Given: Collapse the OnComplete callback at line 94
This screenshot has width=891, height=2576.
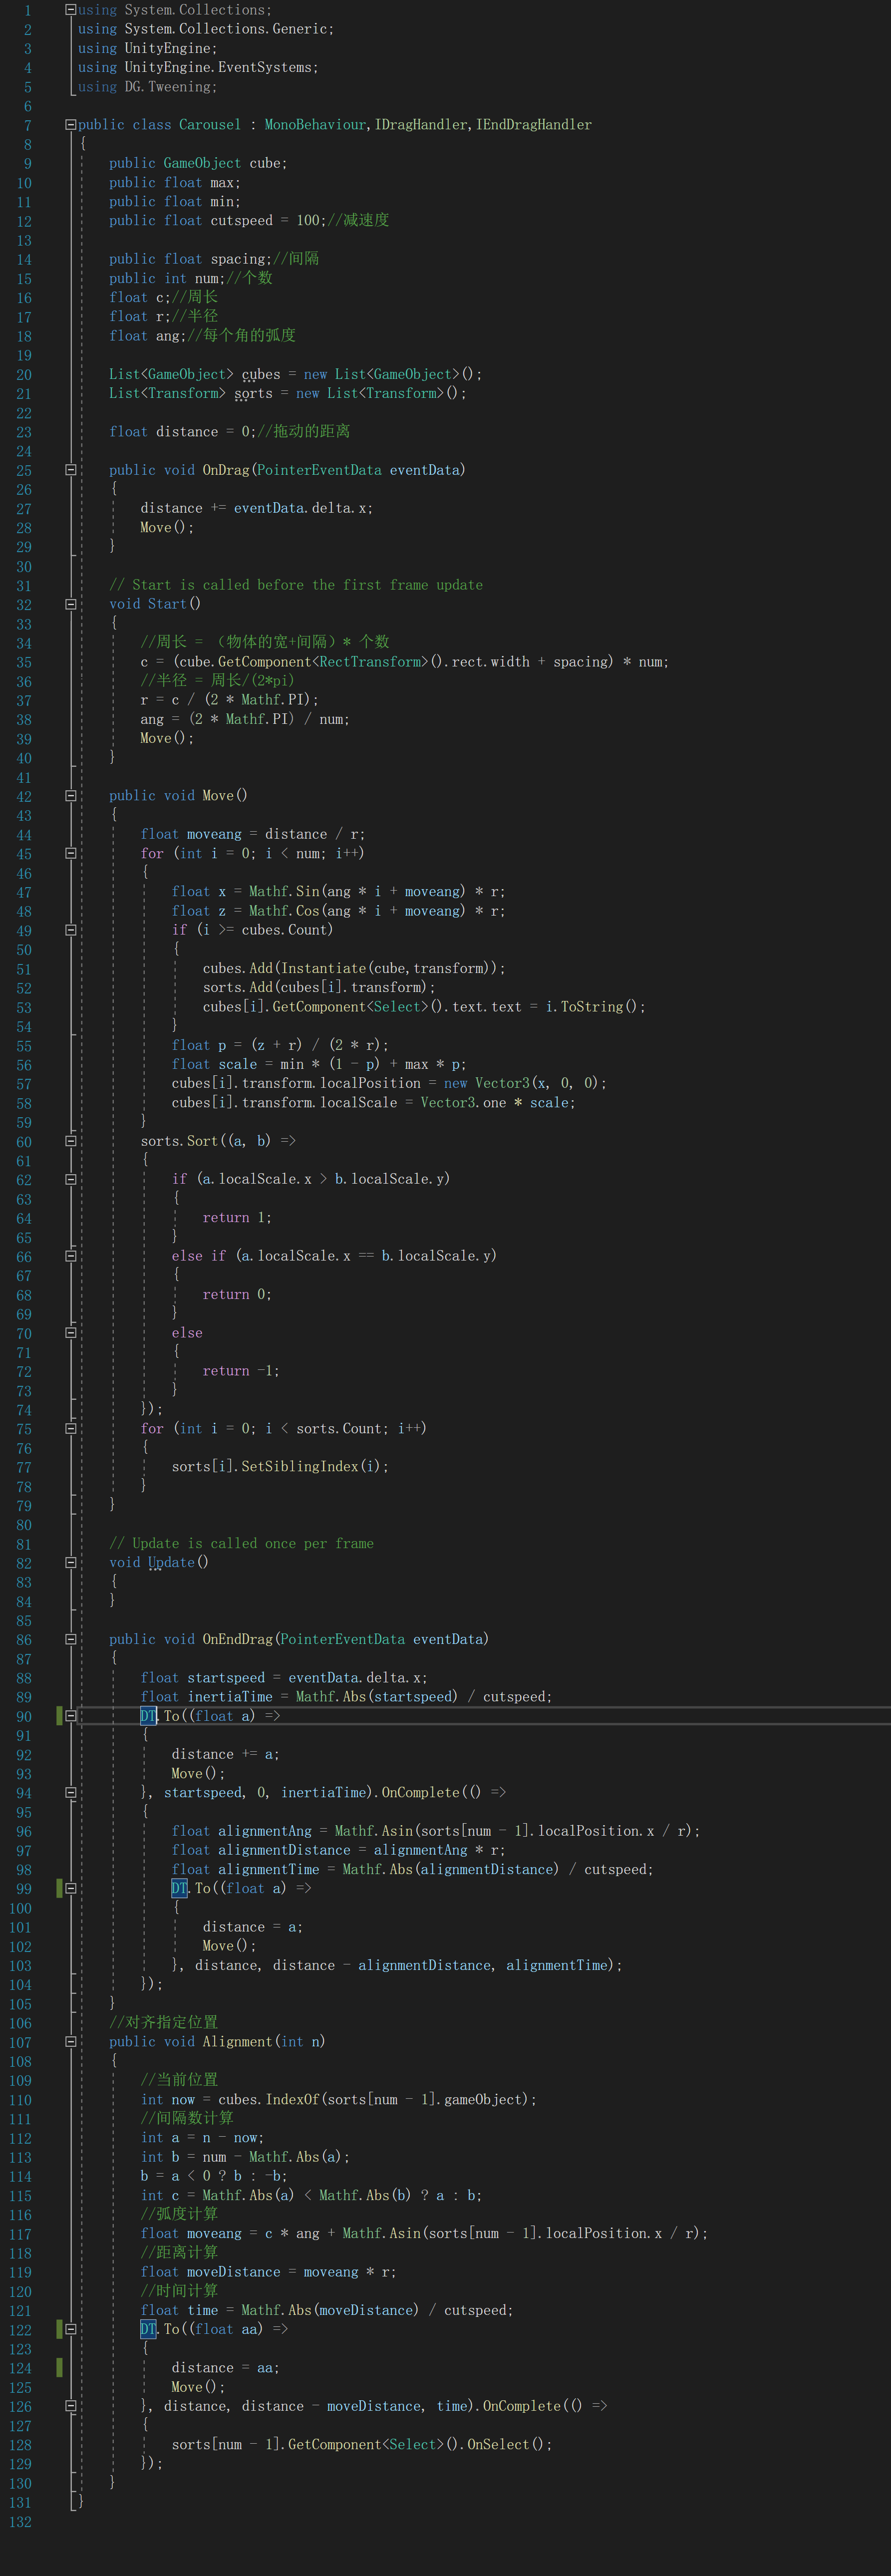Looking at the screenshot, I should pos(71,1793).
